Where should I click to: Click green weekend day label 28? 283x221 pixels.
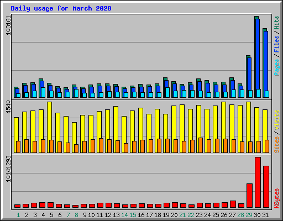tap(240, 215)
